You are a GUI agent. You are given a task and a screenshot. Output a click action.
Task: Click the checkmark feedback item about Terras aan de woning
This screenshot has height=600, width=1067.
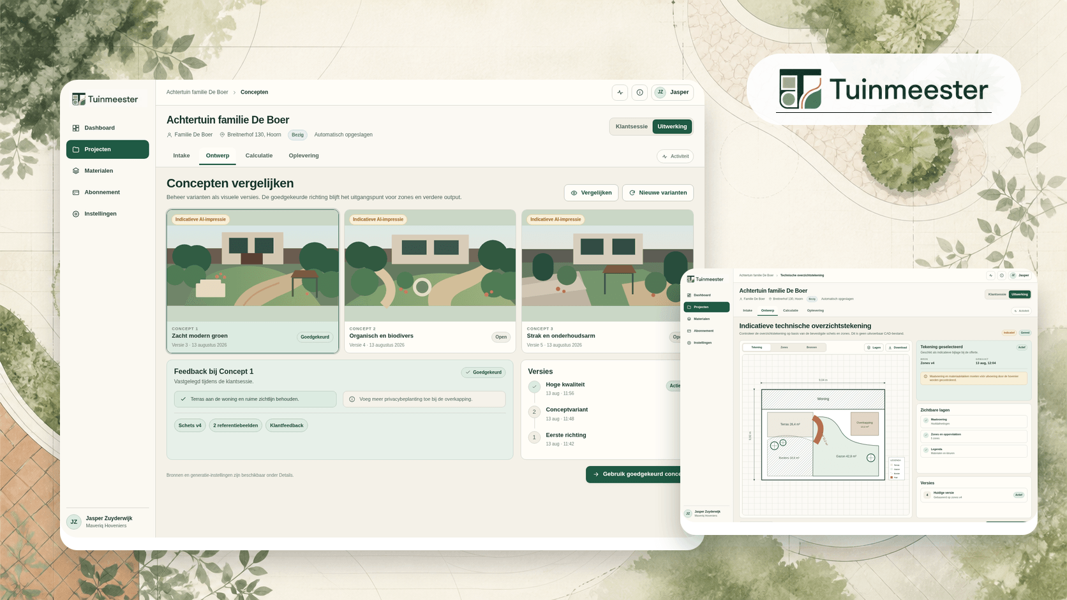coord(255,399)
